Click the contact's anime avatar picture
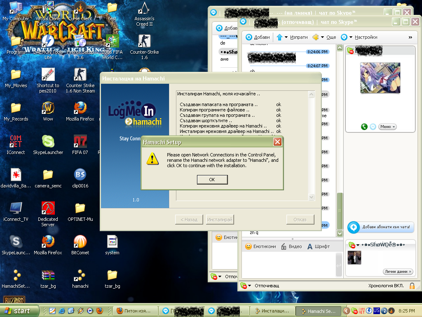 click(380, 78)
